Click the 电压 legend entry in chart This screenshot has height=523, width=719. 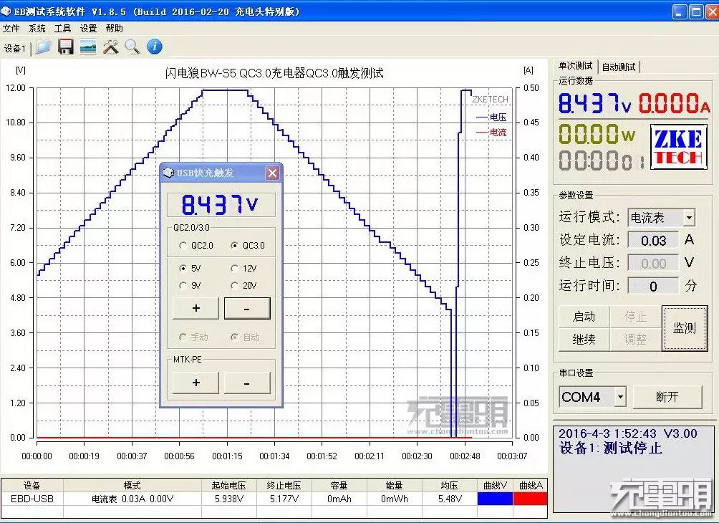click(x=491, y=117)
